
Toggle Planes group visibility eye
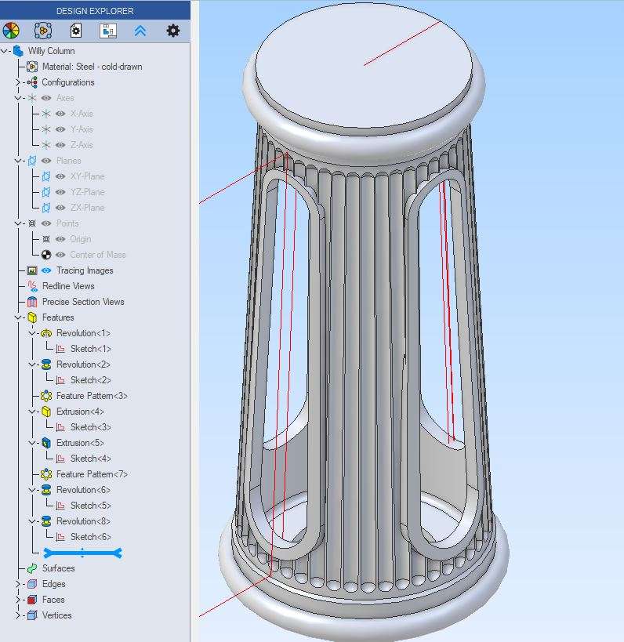coord(46,161)
